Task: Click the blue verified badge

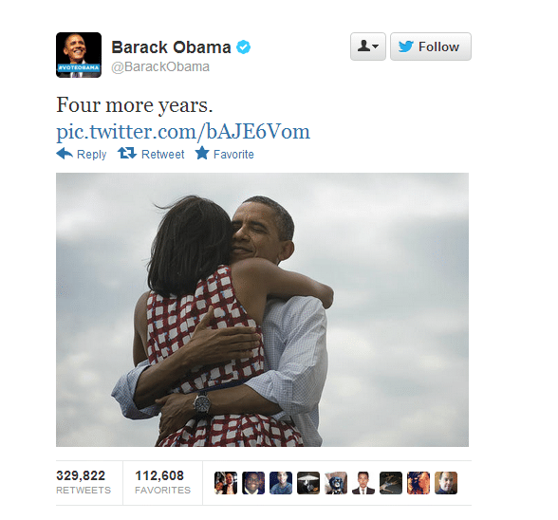Action: [x=244, y=47]
